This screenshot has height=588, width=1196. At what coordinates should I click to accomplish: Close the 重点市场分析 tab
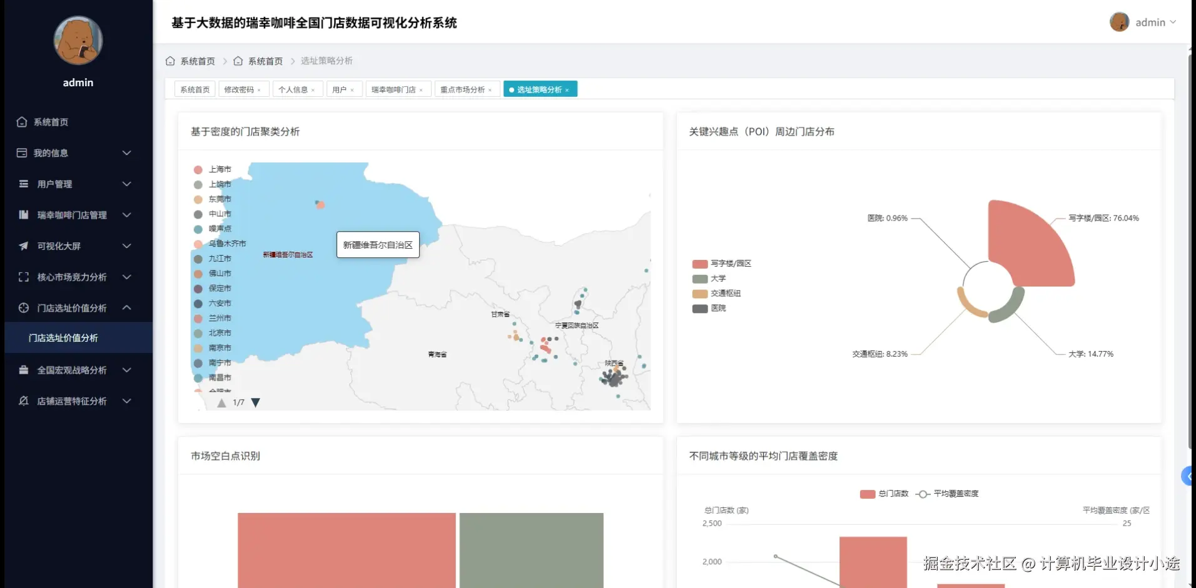click(490, 90)
